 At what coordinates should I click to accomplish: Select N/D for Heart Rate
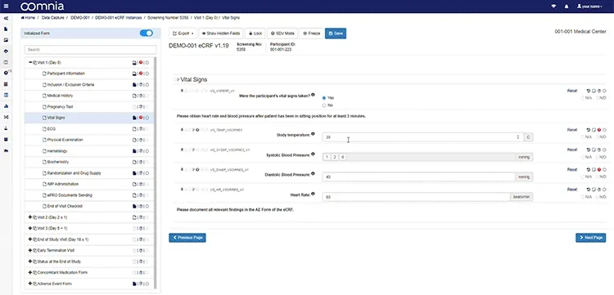pos(597,197)
